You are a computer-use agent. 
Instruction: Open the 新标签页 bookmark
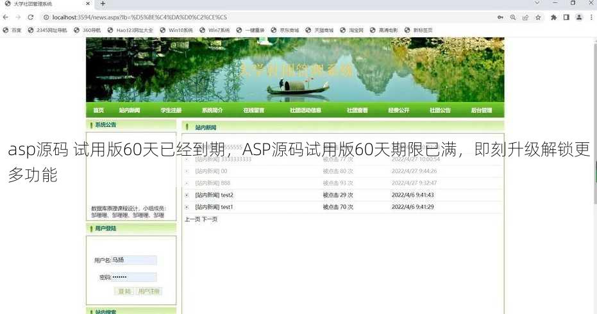(x=418, y=30)
